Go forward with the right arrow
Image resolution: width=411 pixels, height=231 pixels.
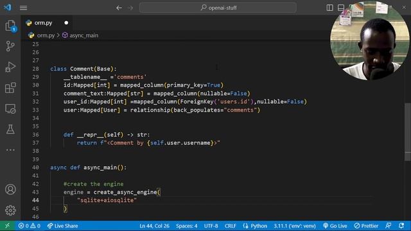pyautogui.click(x=130, y=8)
